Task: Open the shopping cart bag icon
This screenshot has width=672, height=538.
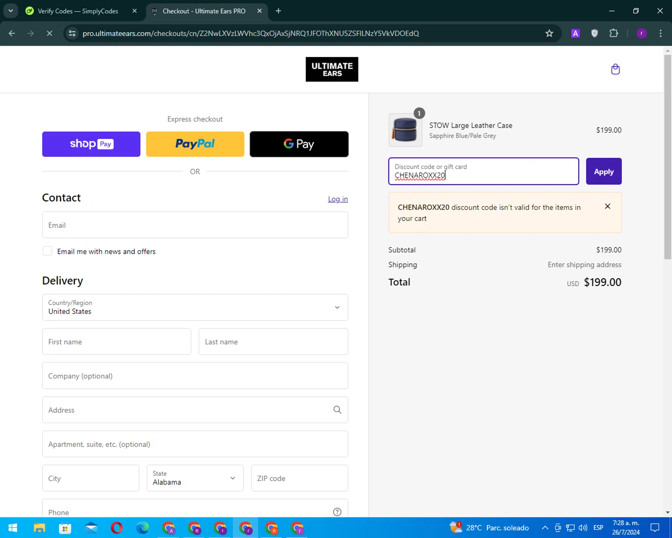Action: tap(615, 69)
